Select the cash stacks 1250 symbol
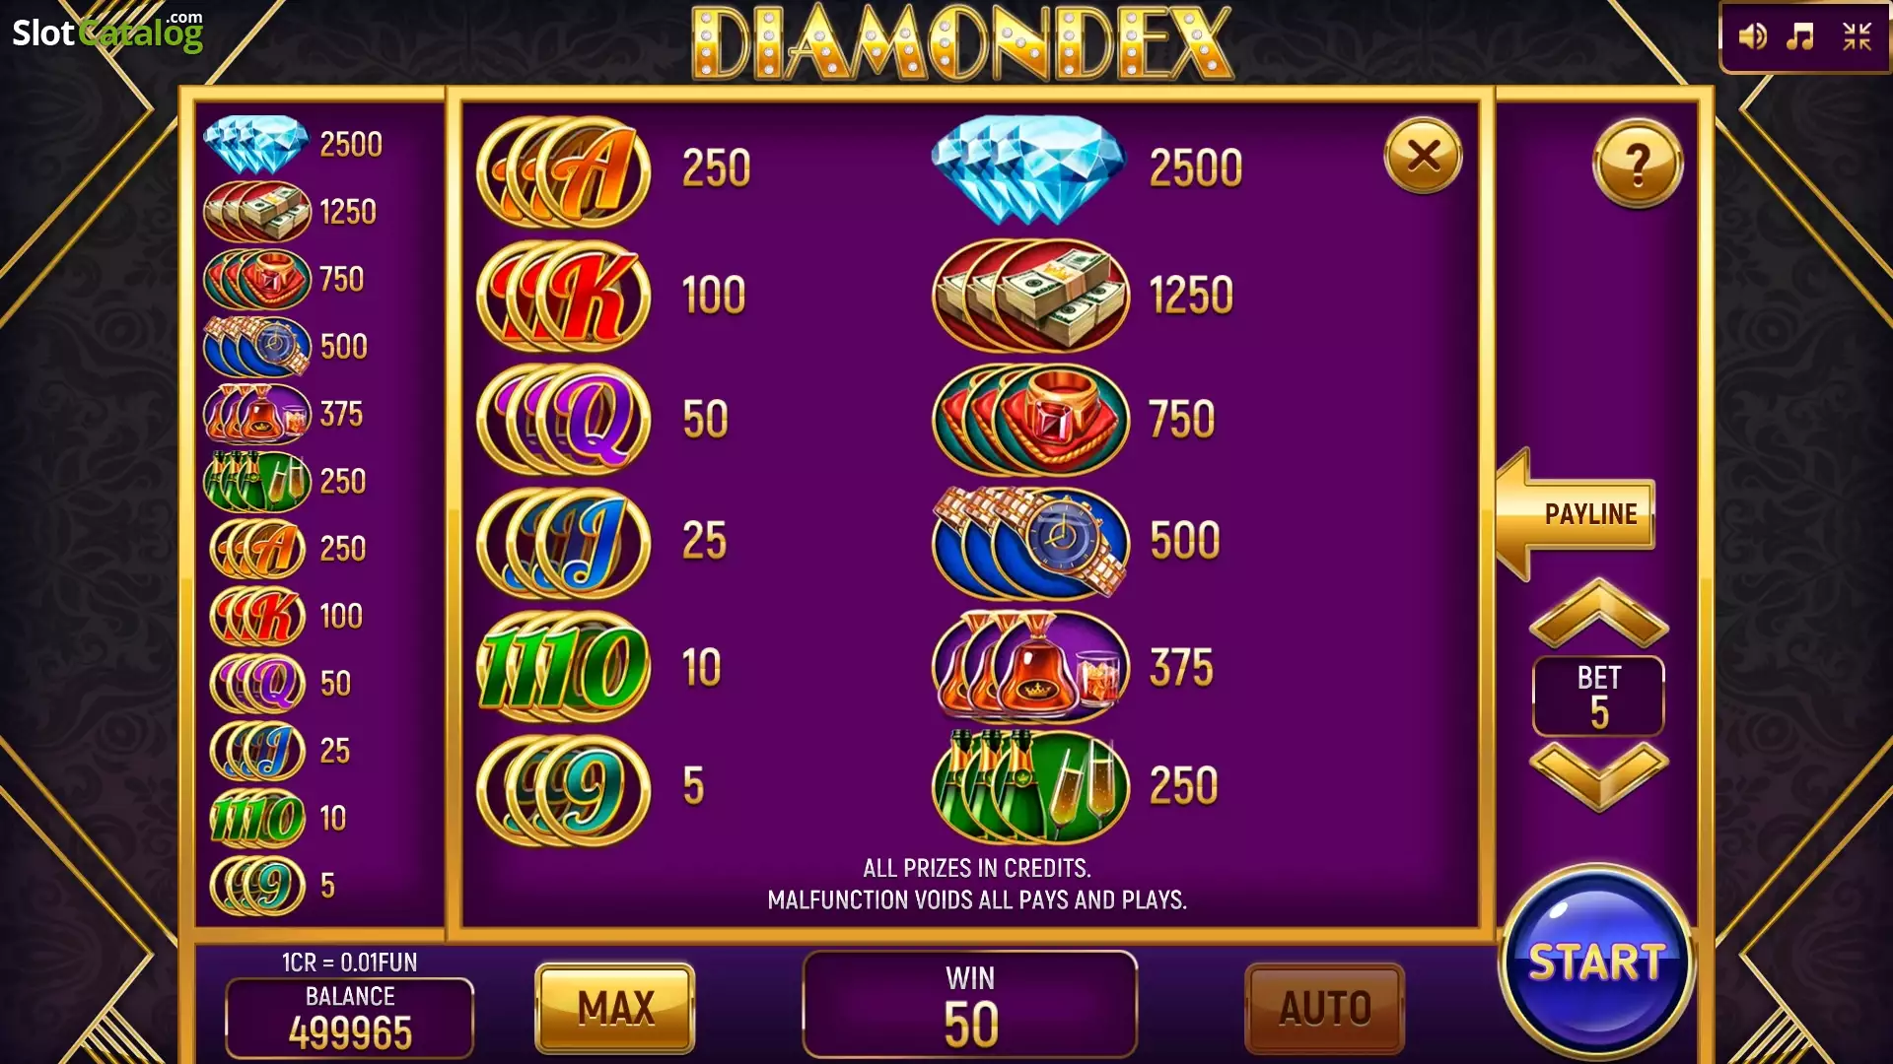Image resolution: width=1893 pixels, height=1064 pixels. (1030, 296)
